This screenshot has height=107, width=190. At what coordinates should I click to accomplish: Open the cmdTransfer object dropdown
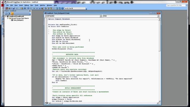[100, 16]
